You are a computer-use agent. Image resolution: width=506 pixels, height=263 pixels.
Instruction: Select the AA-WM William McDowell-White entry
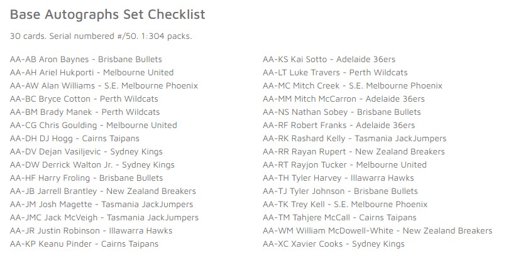point(378,231)
